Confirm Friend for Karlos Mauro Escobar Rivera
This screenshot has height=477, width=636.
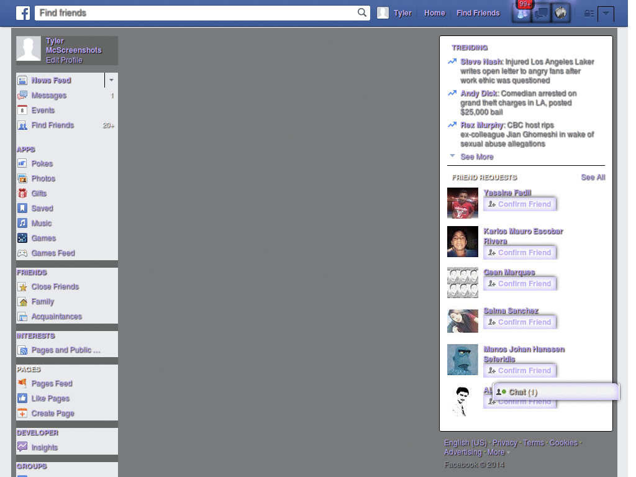(520, 253)
